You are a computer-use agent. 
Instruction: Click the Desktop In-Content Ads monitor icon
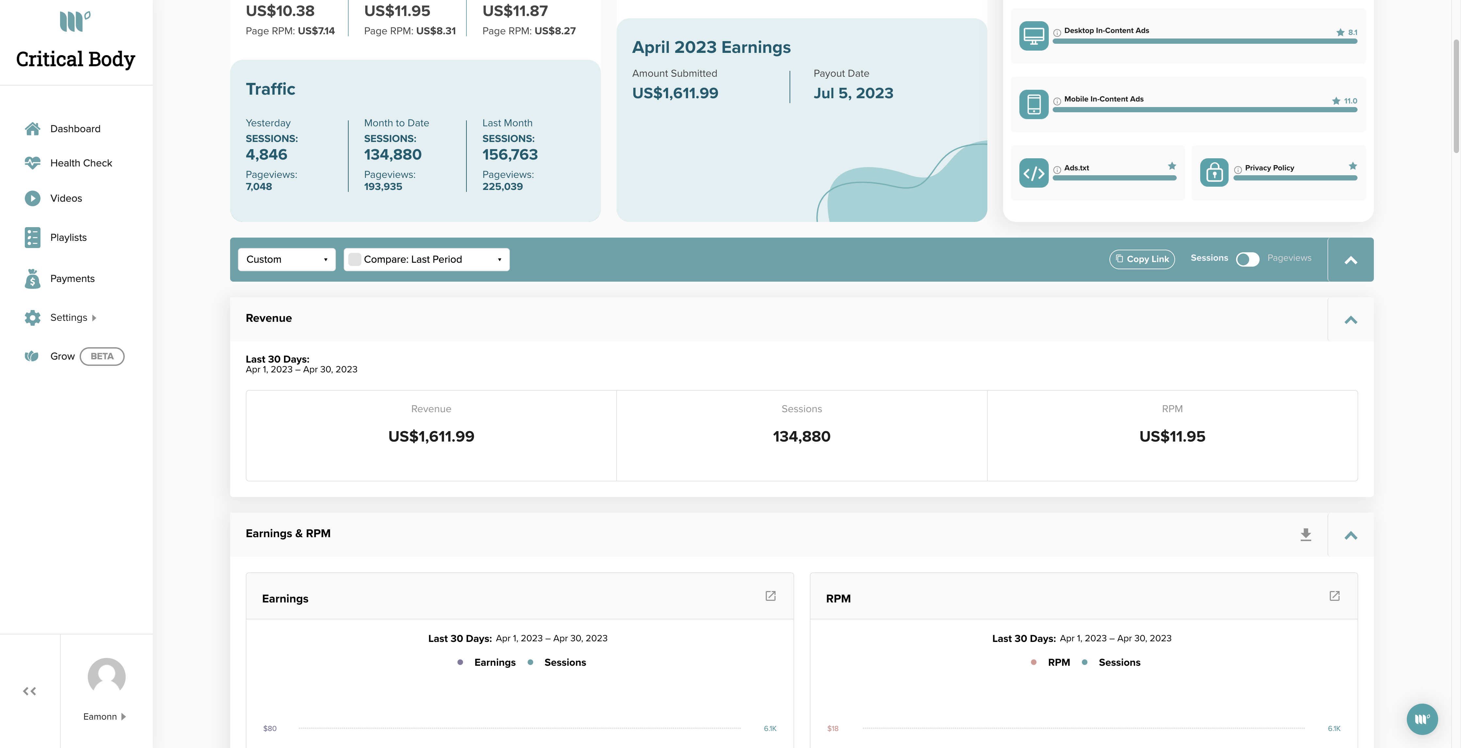[x=1033, y=36]
